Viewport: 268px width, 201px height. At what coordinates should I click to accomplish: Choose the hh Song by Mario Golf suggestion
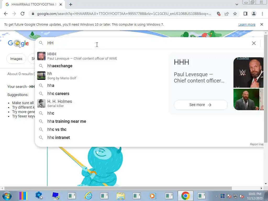pos(101,76)
